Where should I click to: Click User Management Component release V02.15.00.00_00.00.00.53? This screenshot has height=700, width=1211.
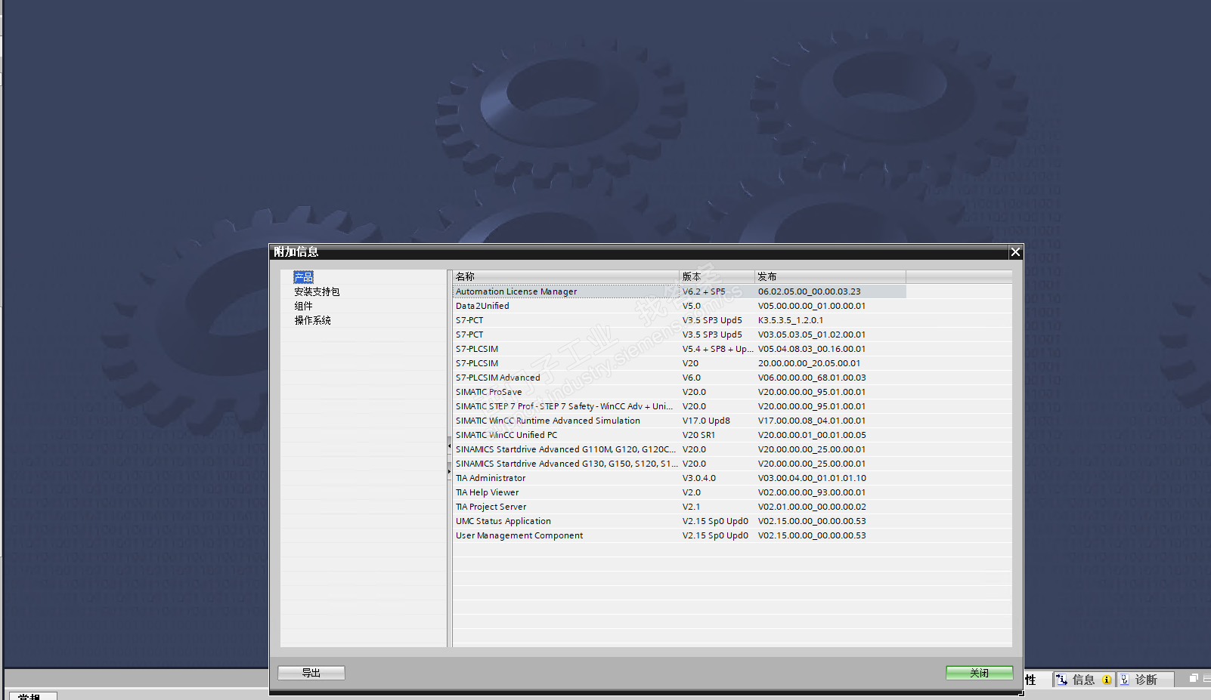[x=812, y=535]
